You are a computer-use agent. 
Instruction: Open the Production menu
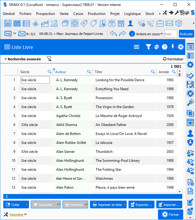pyautogui.click(x=97, y=14)
